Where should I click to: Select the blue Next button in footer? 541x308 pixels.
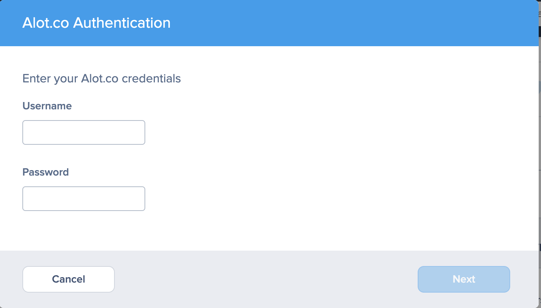click(464, 279)
